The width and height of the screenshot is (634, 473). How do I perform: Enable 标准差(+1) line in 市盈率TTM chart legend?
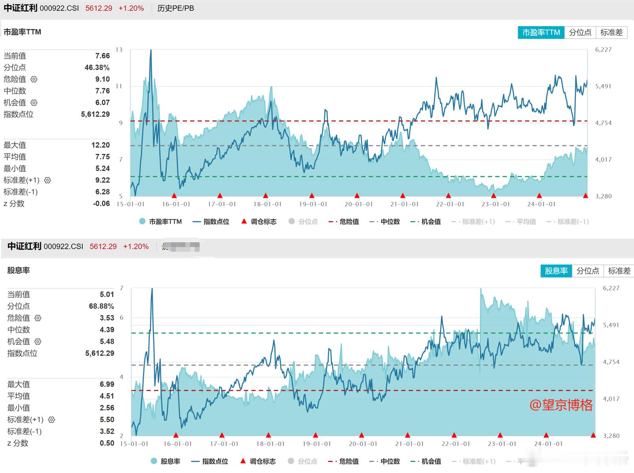pos(473,222)
